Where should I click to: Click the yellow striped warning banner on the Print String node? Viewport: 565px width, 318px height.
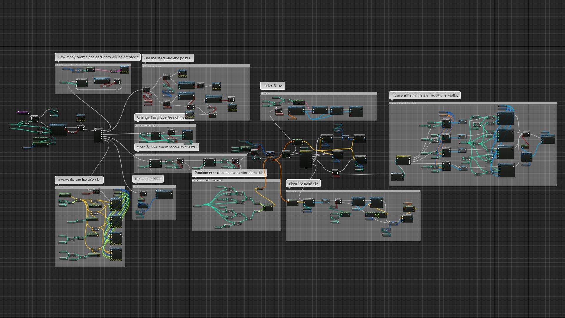tap(124, 72)
